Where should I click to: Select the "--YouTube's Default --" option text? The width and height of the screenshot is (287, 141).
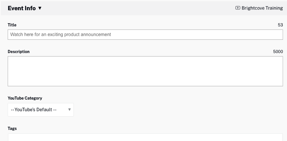point(33,110)
